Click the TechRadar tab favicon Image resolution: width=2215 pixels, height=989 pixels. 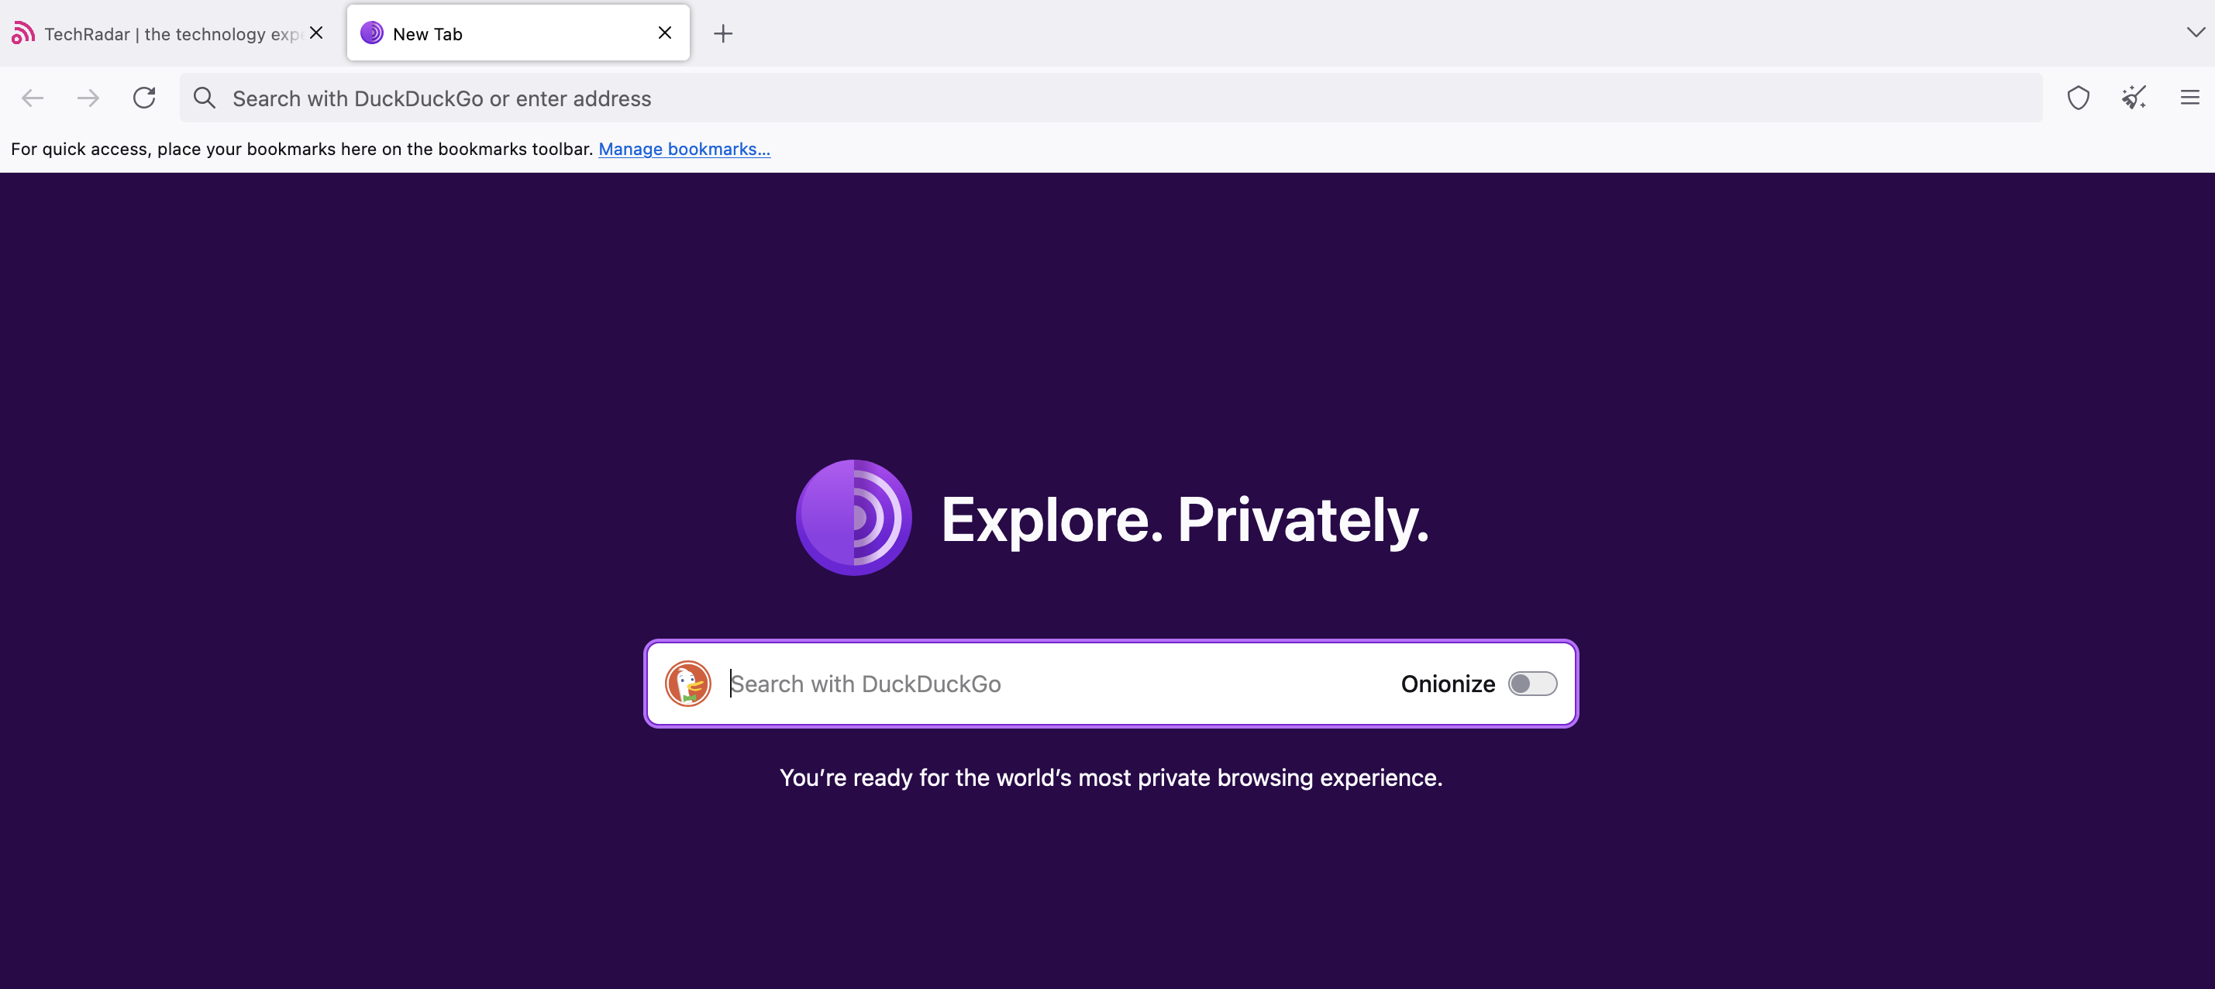[23, 33]
